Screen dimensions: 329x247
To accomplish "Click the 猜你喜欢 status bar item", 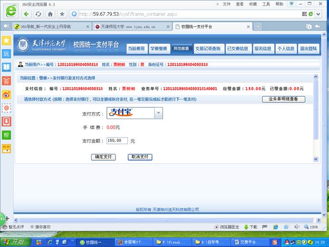I will pos(41,227).
